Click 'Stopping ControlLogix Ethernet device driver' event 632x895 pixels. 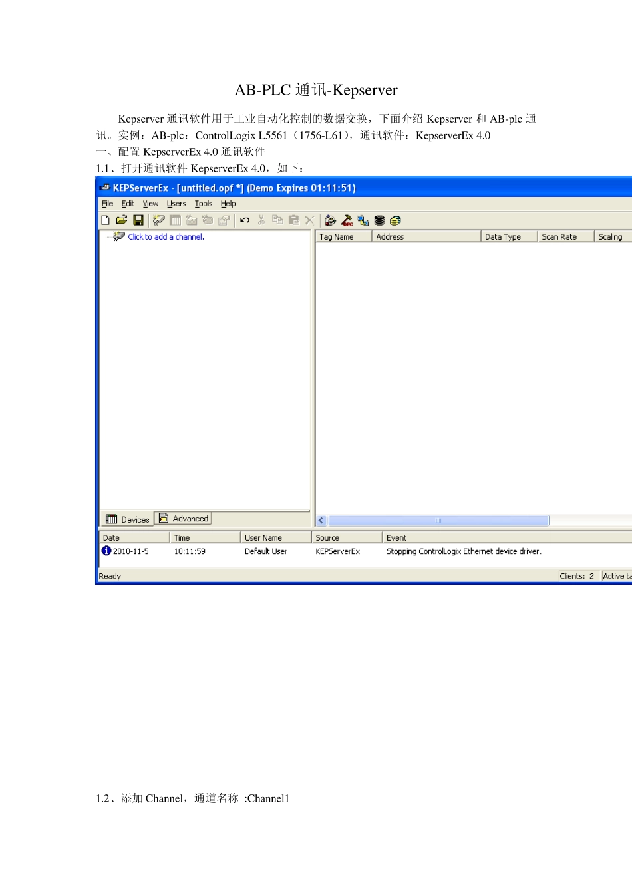click(x=464, y=551)
